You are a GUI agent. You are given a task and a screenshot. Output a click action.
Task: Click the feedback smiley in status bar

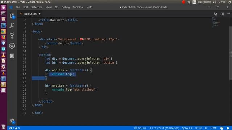pos(222,128)
